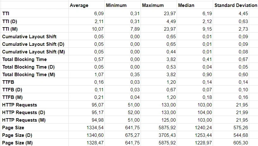This screenshot has width=258, height=146.
Task: Click the HTTP Requests (D) row label
Action: point(23,113)
